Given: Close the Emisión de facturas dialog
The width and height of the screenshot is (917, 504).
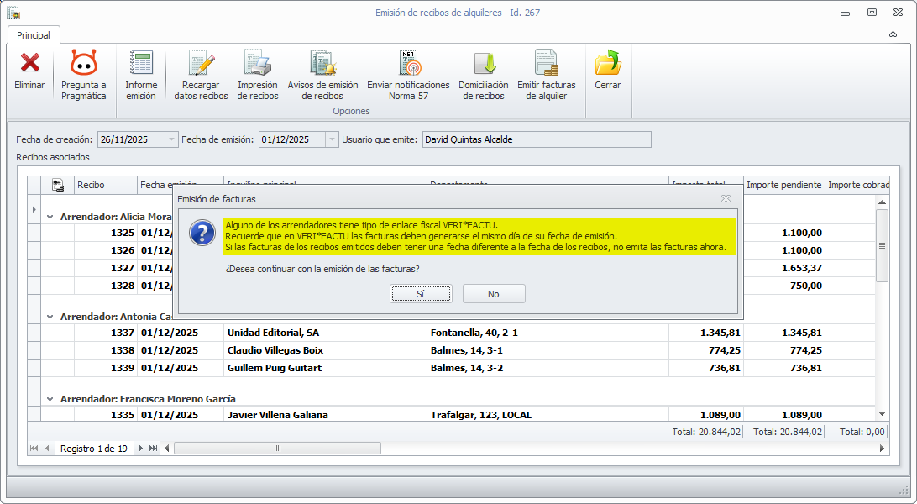Looking at the screenshot, I should click(x=726, y=199).
